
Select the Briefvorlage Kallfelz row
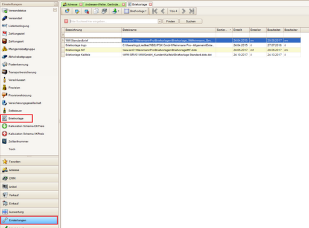(181, 55)
